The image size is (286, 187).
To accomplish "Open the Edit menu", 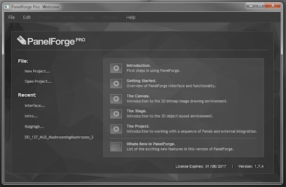I will click(27, 17).
